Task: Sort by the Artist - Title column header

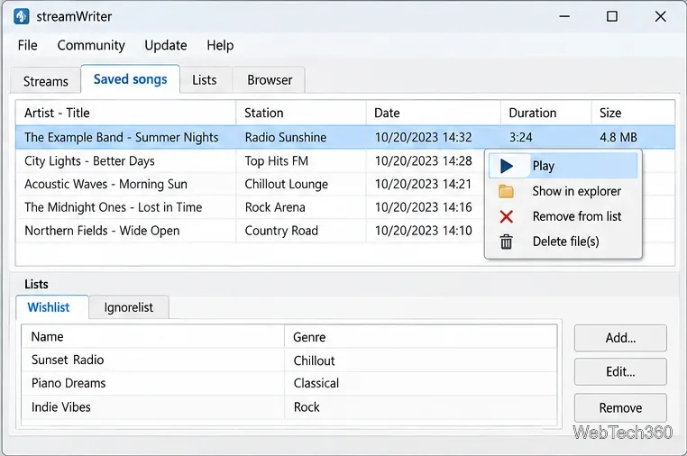Action: click(125, 113)
